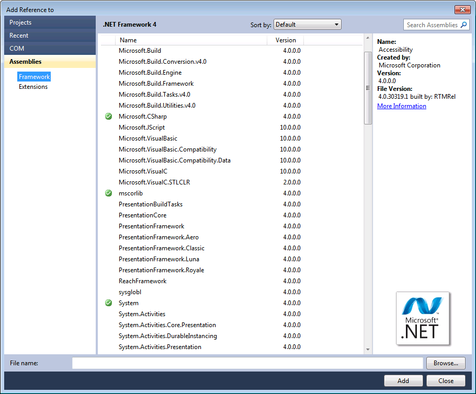Select Microsoft.Build.Framework assembly

(156, 84)
